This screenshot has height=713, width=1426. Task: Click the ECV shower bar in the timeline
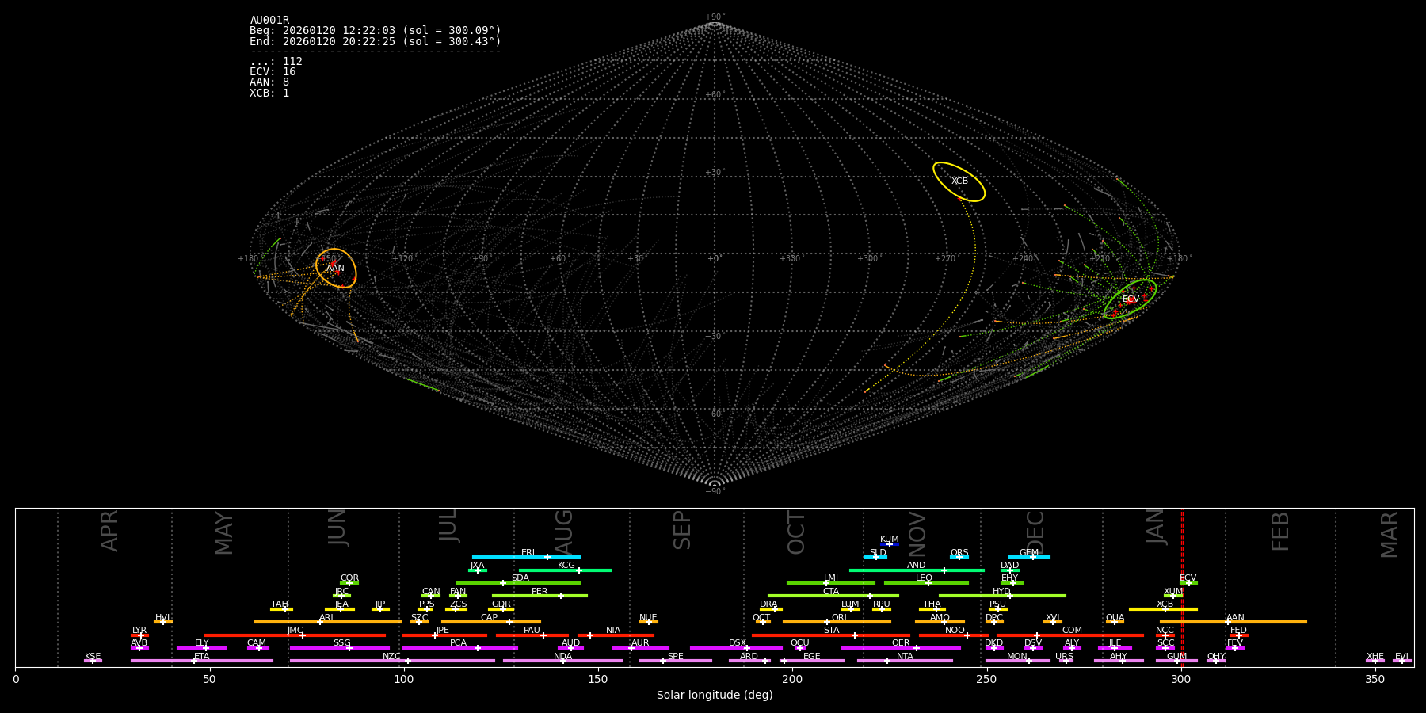(1188, 583)
